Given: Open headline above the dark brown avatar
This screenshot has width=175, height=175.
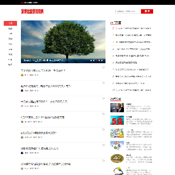Looking at the screenshot, I should 46,86.
